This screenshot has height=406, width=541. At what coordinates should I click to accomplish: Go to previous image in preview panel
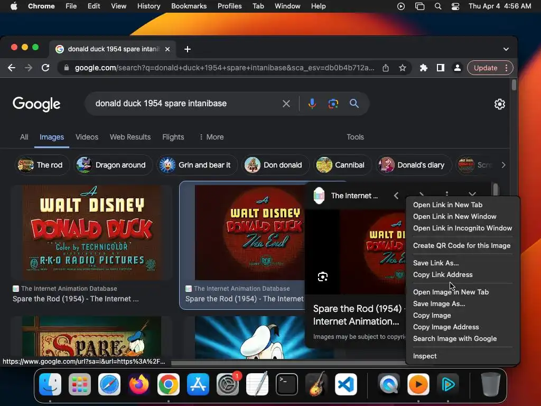(x=396, y=196)
